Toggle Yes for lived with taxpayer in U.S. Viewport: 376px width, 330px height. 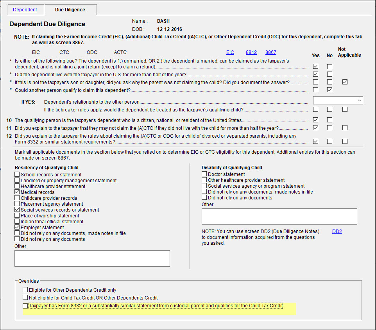[x=315, y=74]
